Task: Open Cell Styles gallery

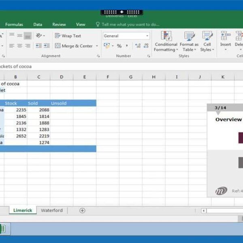Action: 207,41
